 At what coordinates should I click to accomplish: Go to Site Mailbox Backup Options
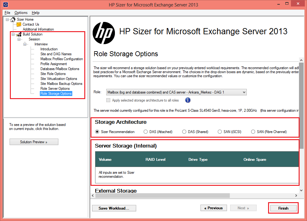coord(61,84)
